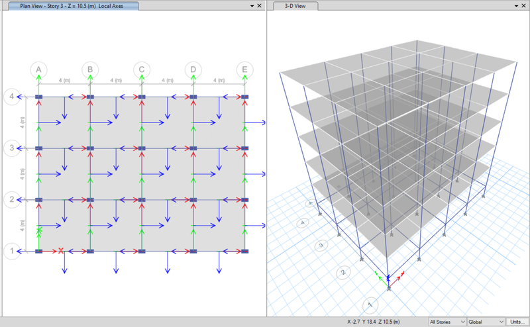The image size is (530, 327).
Task: Click the 4 (m) dimension between grids A and B
Action: (64, 80)
